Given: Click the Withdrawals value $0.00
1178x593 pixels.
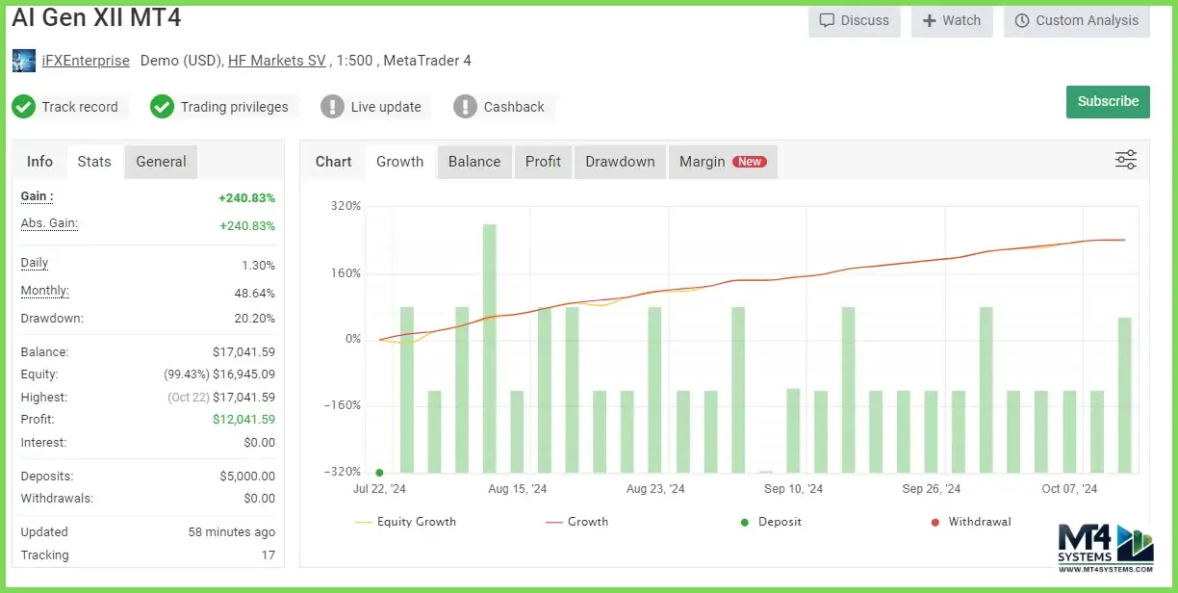Looking at the screenshot, I should (x=259, y=499).
